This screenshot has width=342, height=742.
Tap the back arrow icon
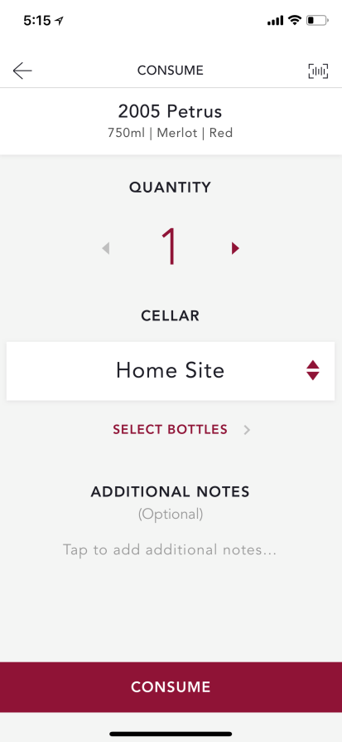(x=22, y=71)
